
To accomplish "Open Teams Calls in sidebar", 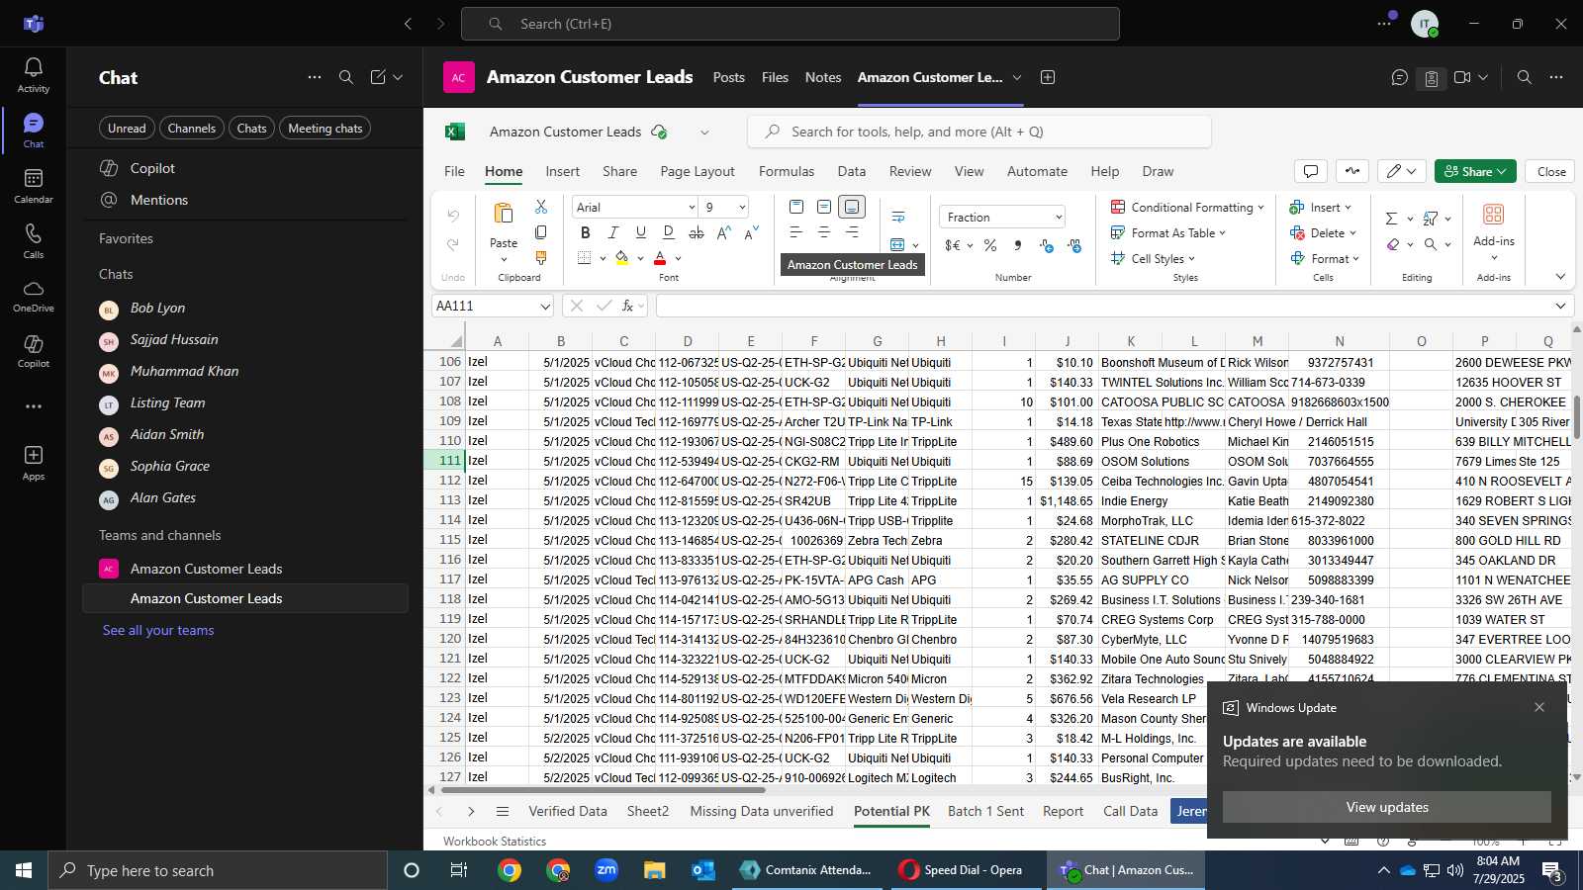I will (x=34, y=240).
